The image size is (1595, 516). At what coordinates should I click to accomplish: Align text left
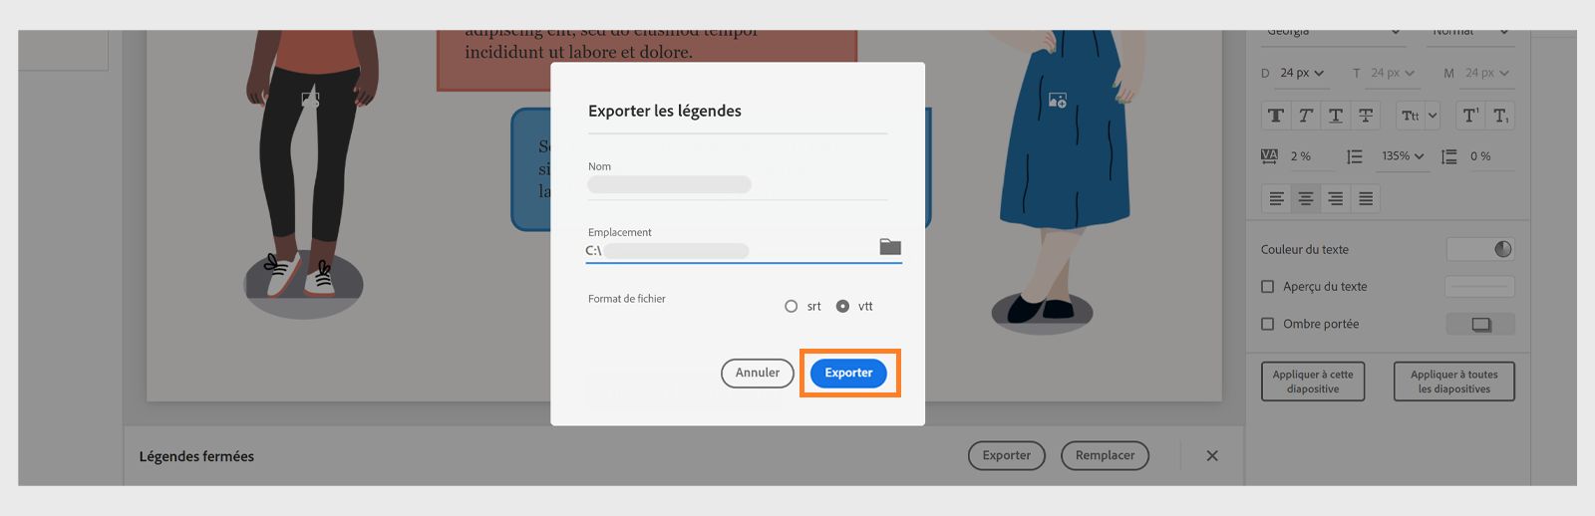pos(1276,199)
